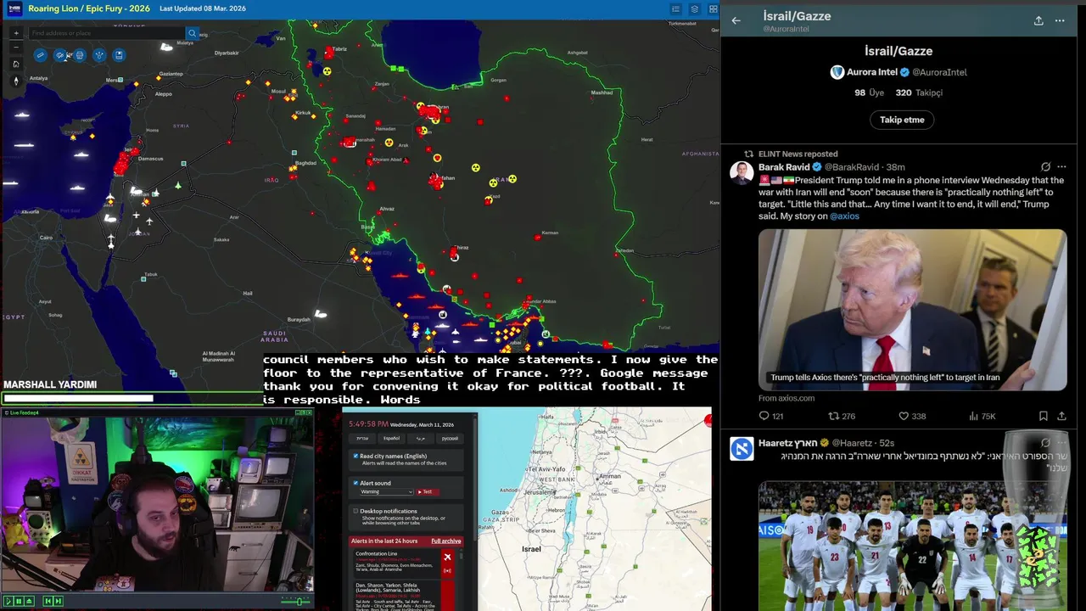Click the MARSHALL YARDIMI progress bar
Screen dimensions: 1086x611
[x=132, y=398]
